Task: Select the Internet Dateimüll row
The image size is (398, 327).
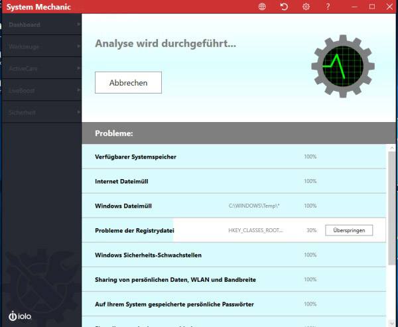Action: (x=233, y=181)
